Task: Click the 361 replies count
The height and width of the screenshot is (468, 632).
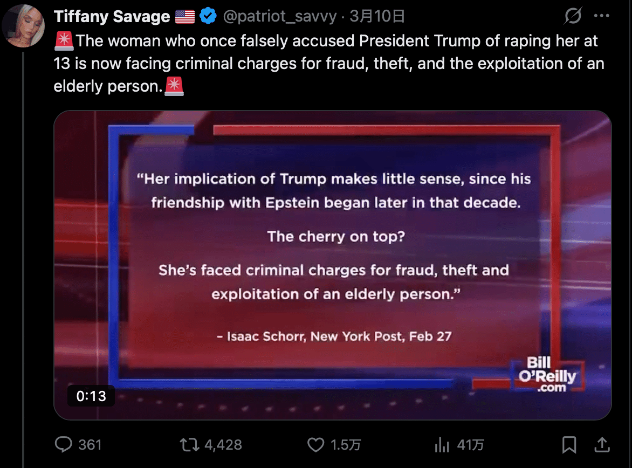Action: (90, 445)
